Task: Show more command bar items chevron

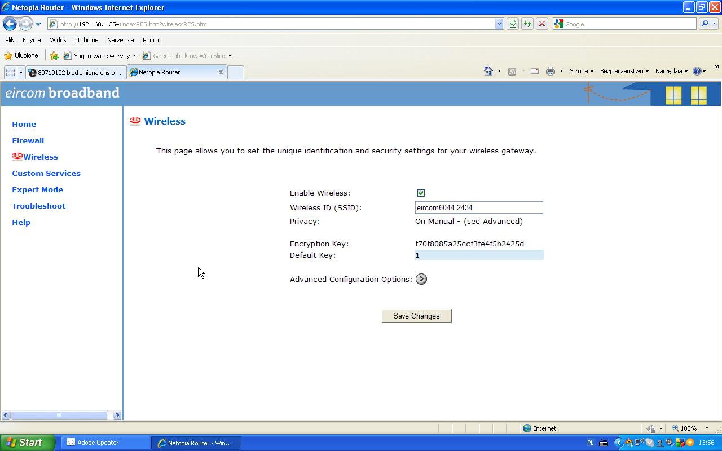Action: tap(717, 67)
